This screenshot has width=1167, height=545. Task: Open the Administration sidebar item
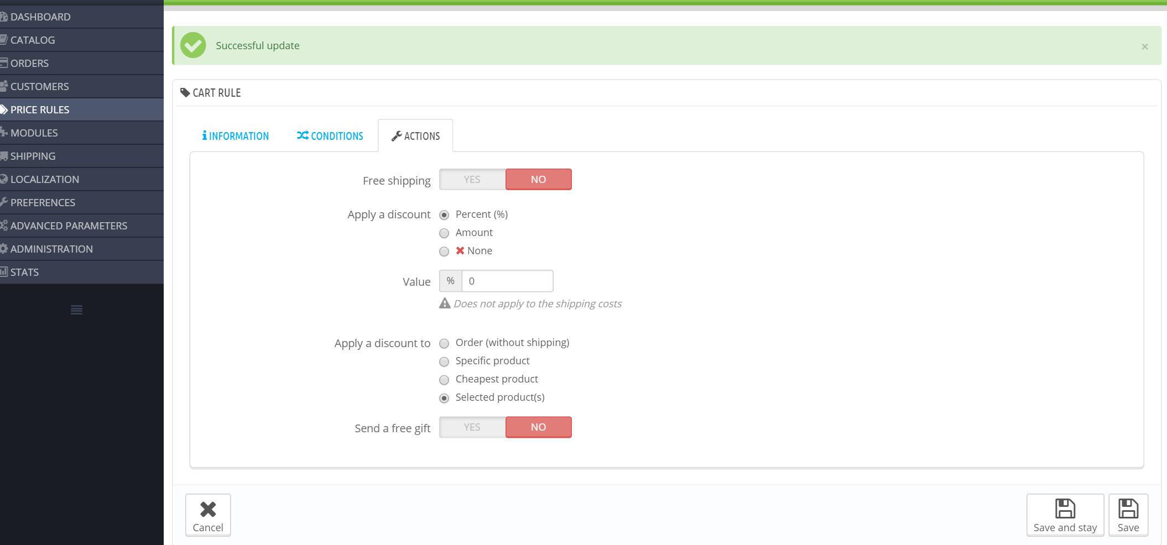pos(82,249)
